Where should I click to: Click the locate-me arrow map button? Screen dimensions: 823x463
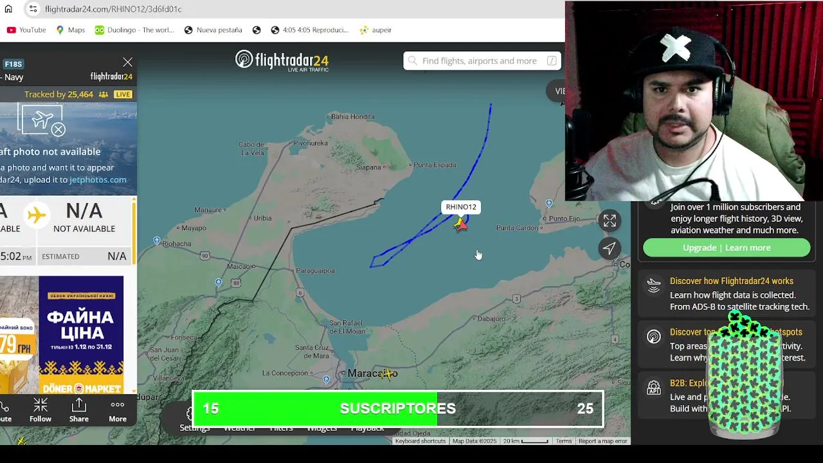[610, 248]
